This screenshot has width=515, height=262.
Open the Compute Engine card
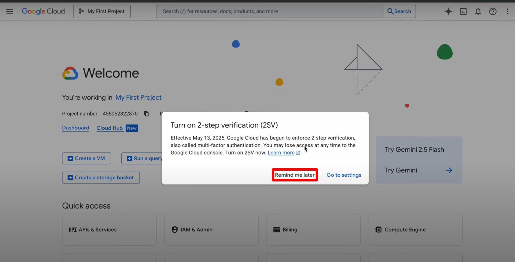(x=415, y=230)
